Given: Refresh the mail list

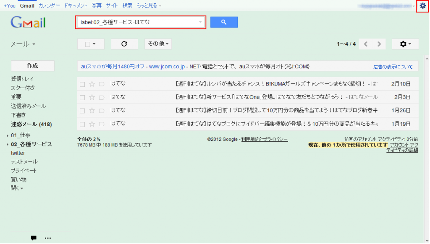Looking at the screenshot, I should pos(124,44).
